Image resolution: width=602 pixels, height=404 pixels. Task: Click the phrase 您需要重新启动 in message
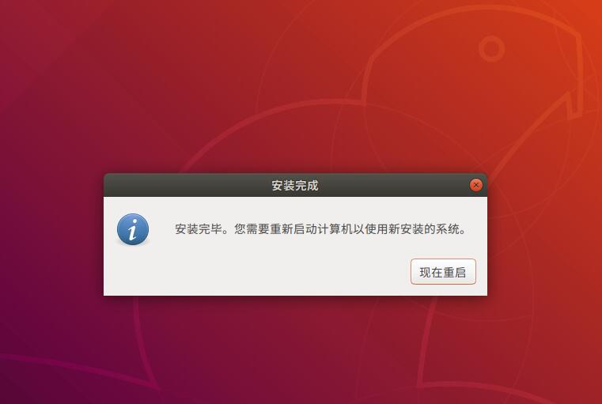(x=275, y=229)
